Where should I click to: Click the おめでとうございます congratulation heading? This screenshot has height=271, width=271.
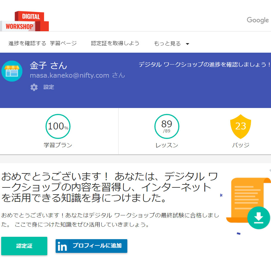109,187
